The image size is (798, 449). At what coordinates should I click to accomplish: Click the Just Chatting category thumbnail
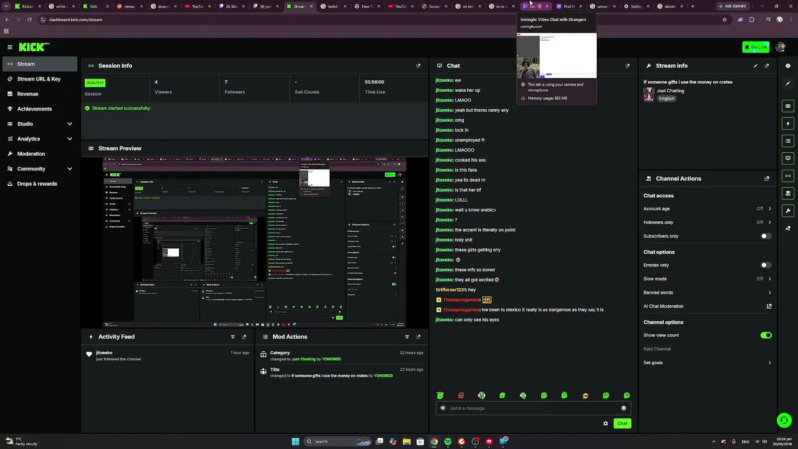click(649, 94)
